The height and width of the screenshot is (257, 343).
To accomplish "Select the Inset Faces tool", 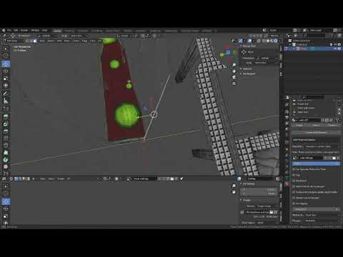I will pos(6,124).
